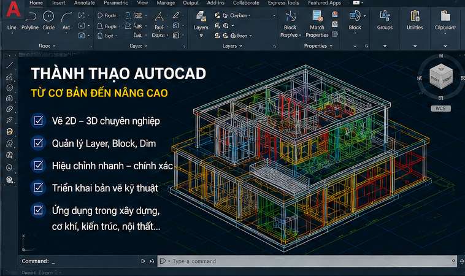Expand the arrow under Groups

[385, 46]
